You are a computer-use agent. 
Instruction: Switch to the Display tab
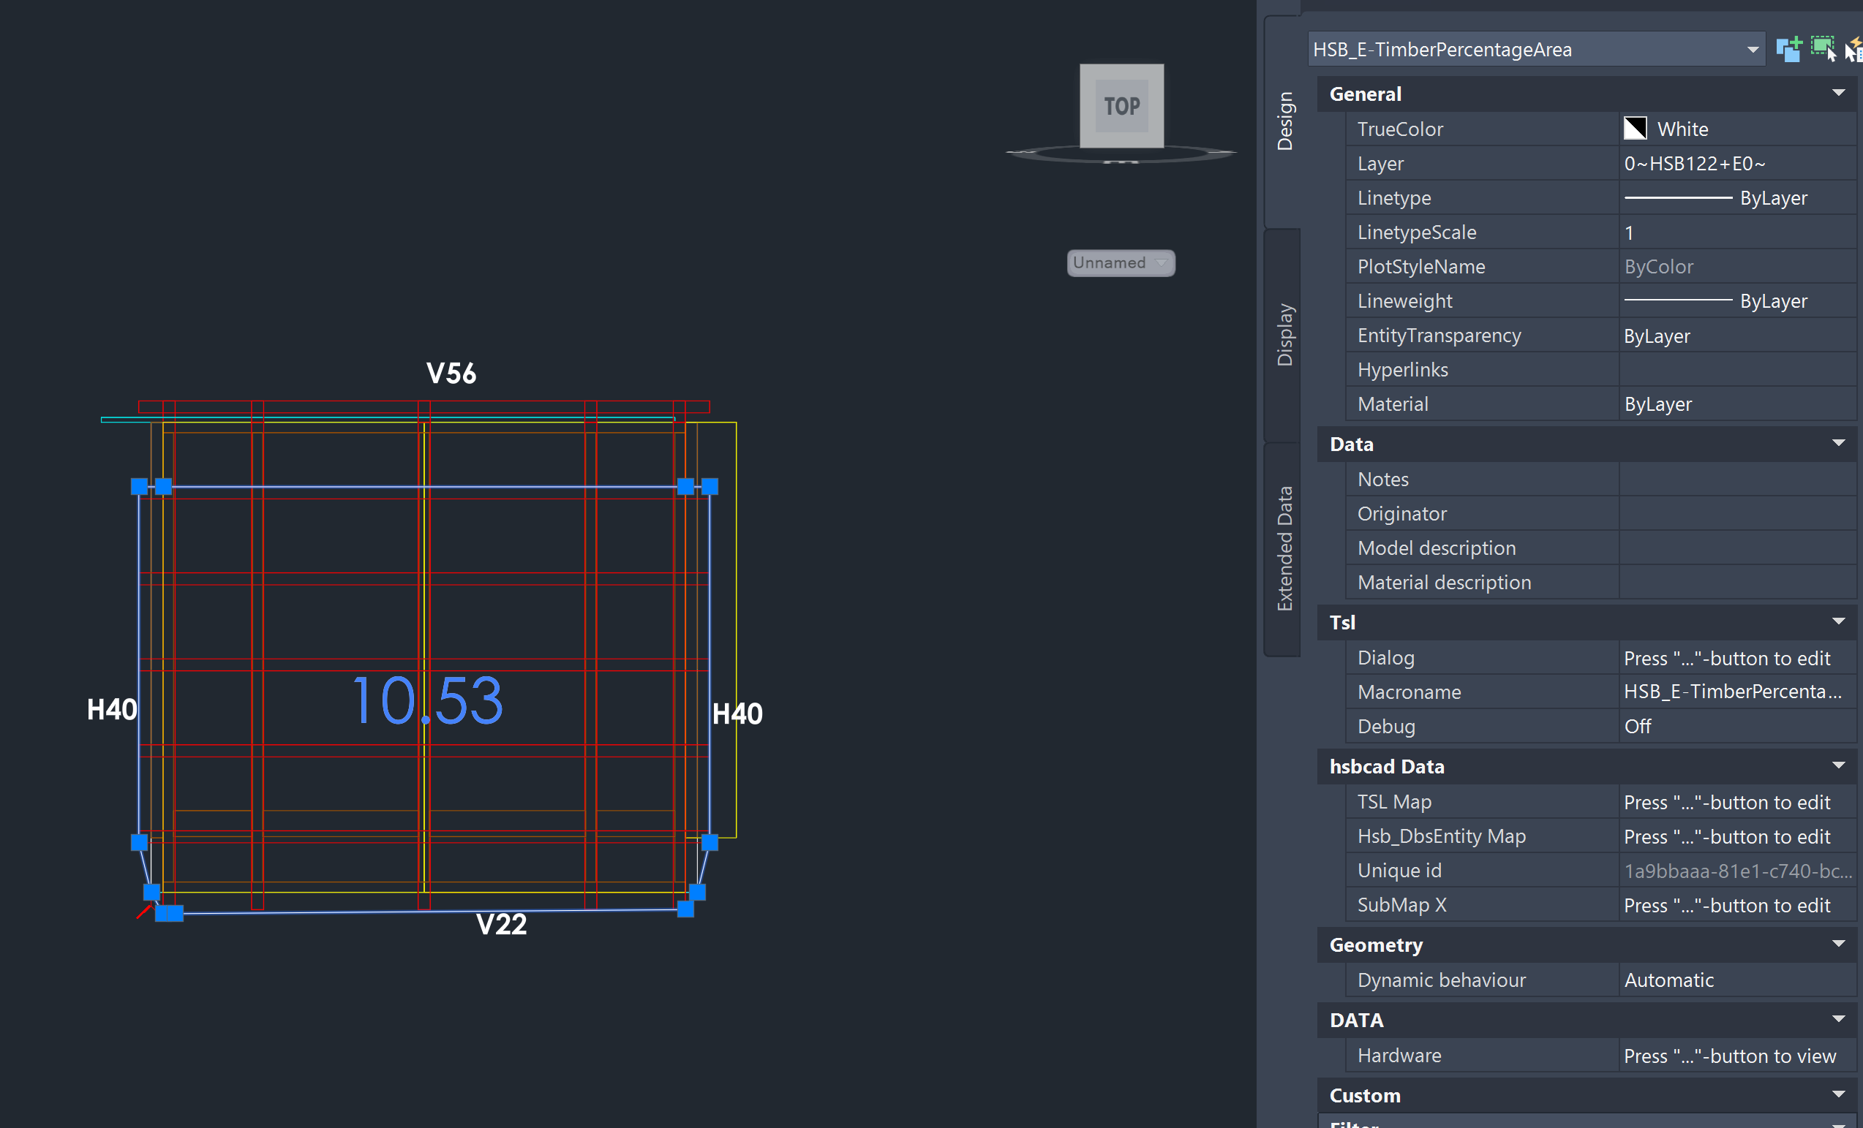[1284, 335]
